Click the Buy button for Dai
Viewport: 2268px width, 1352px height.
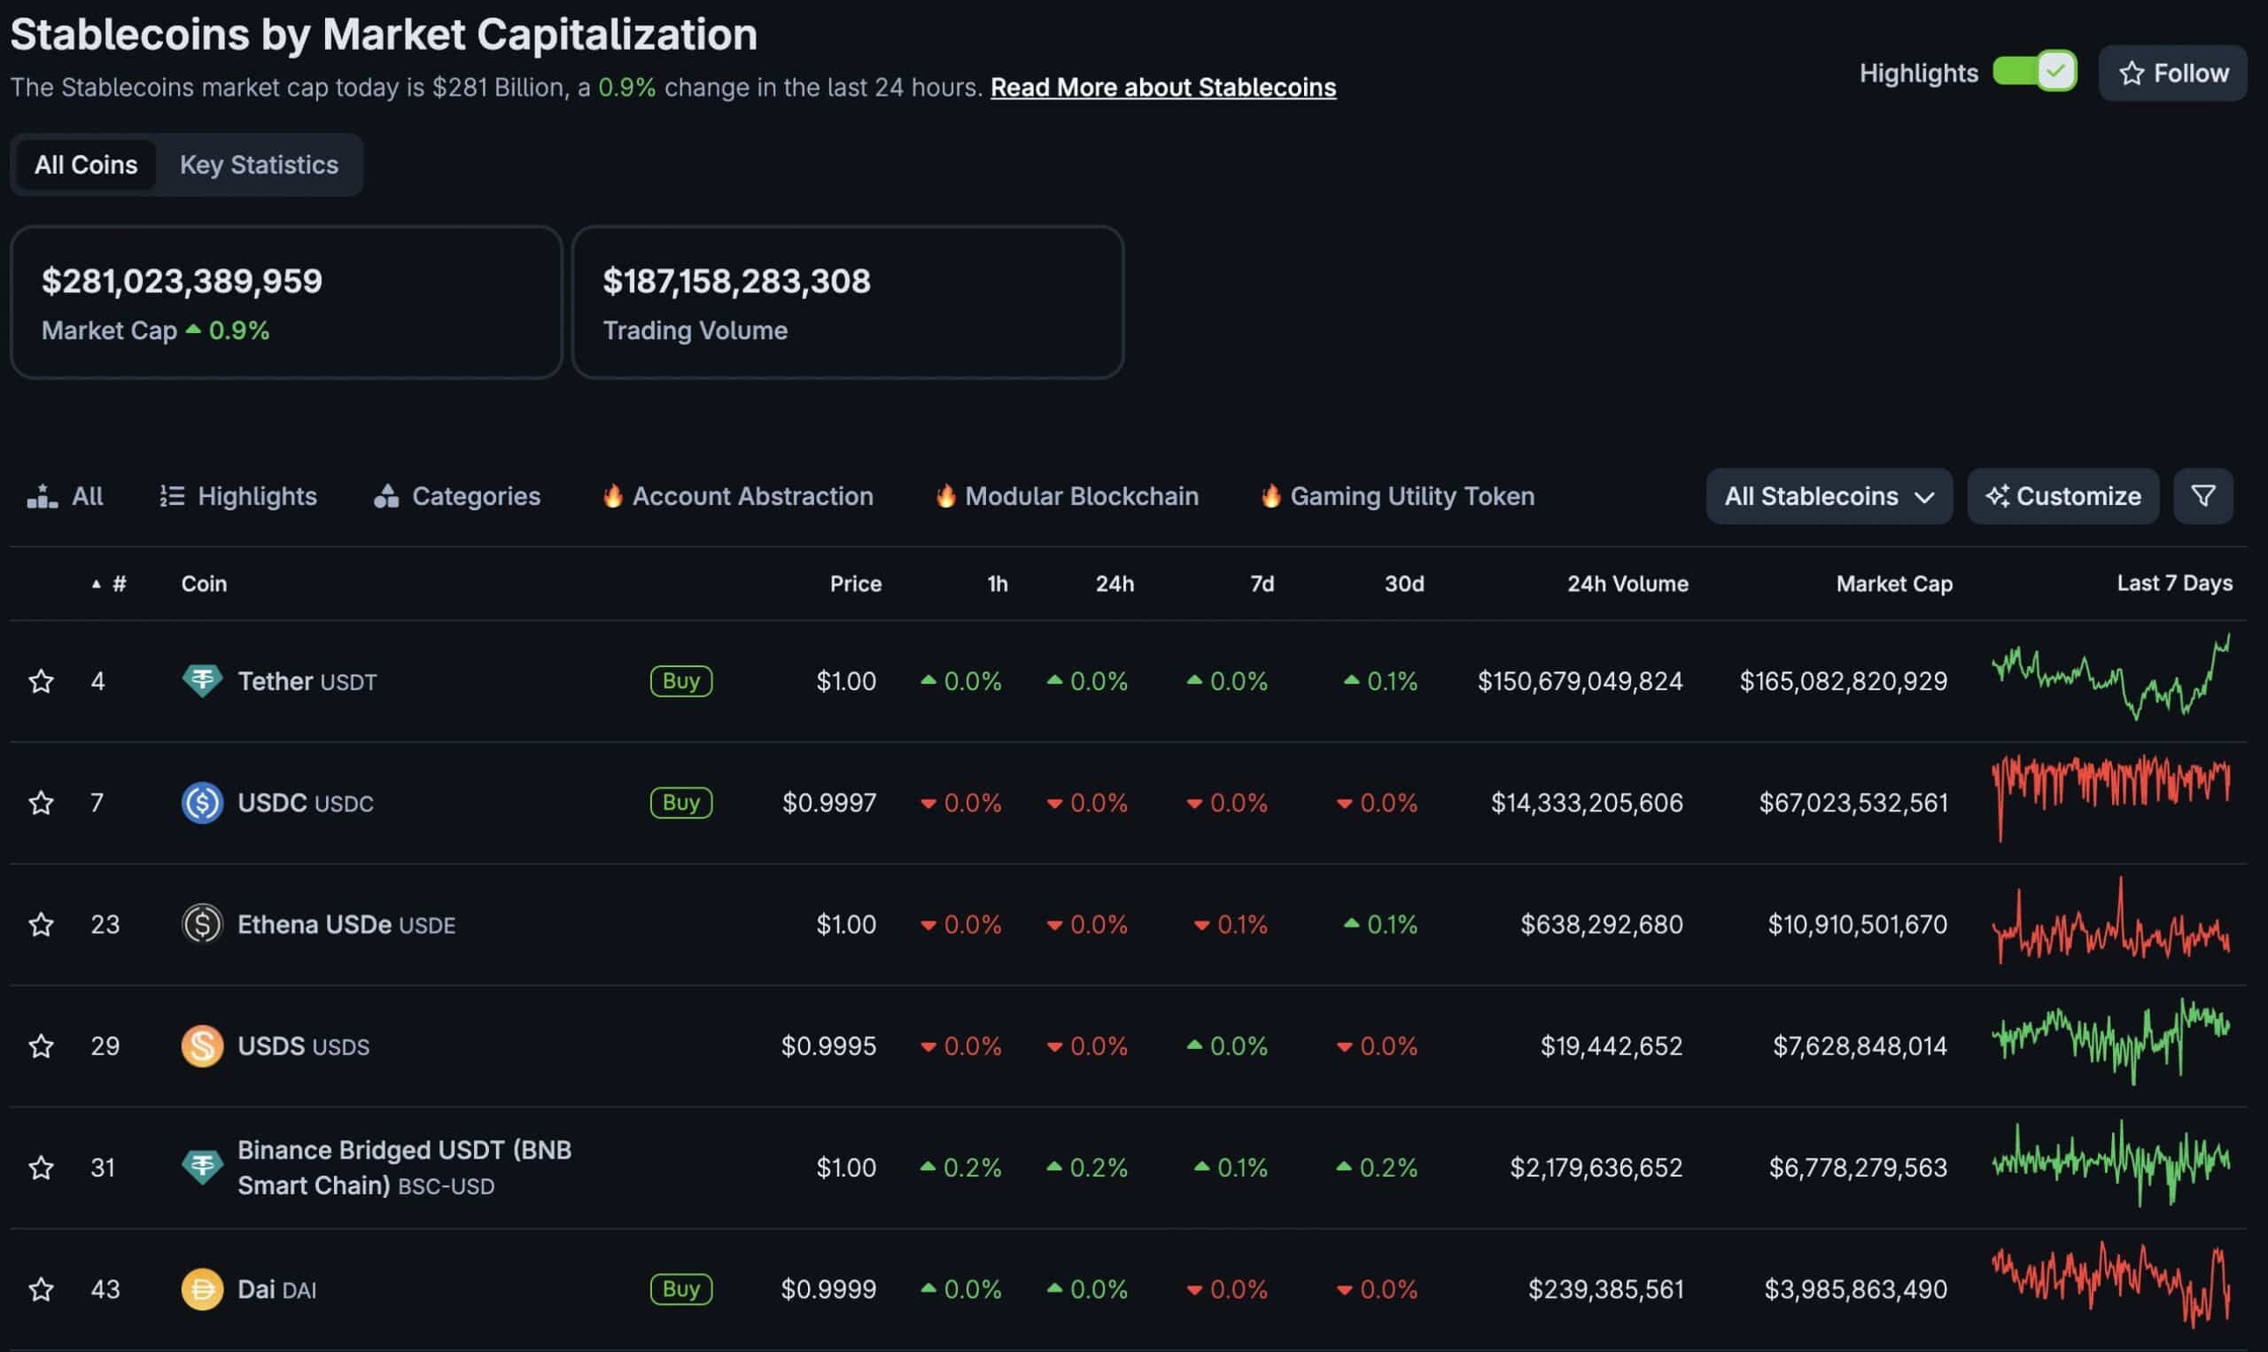click(681, 1289)
